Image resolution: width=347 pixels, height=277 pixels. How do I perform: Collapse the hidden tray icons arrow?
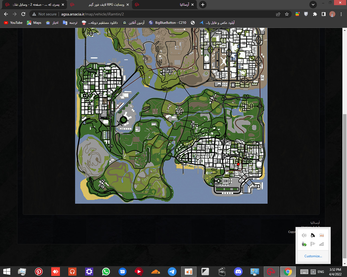[x=313, y=272]
